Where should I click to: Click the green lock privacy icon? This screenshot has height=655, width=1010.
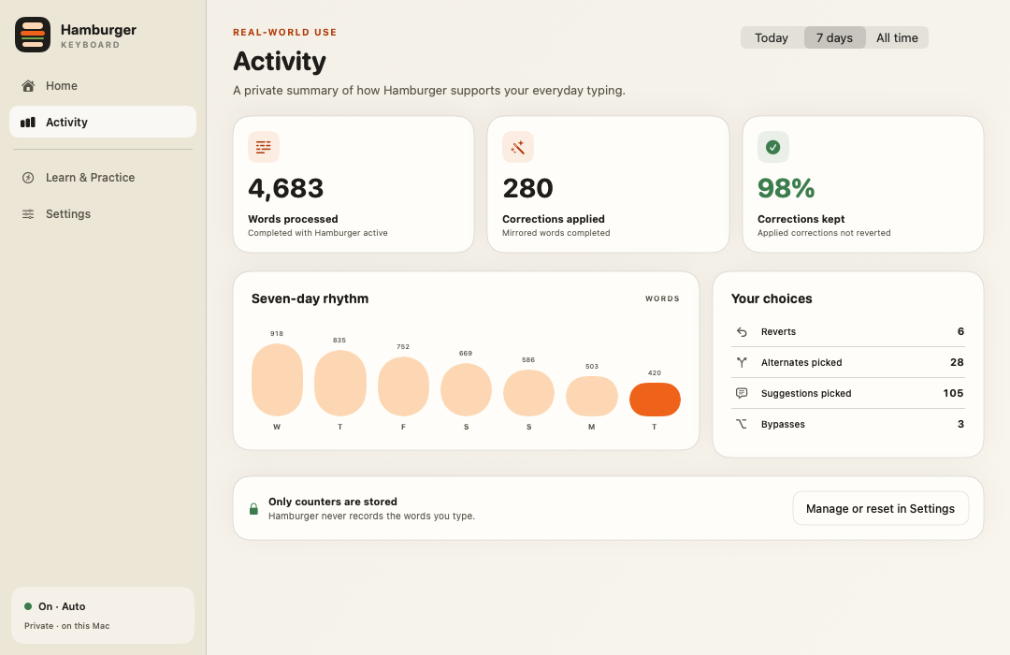click(x=253, y=509)
